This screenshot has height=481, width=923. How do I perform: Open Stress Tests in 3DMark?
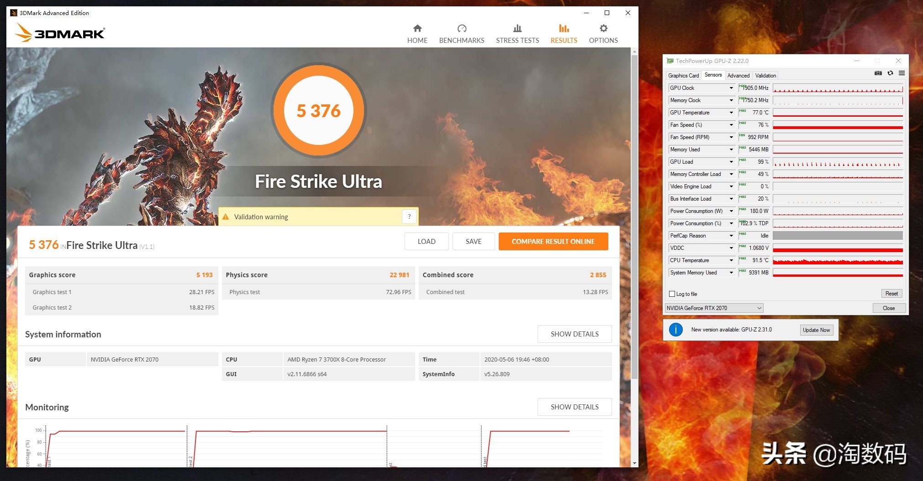[517, 33]
